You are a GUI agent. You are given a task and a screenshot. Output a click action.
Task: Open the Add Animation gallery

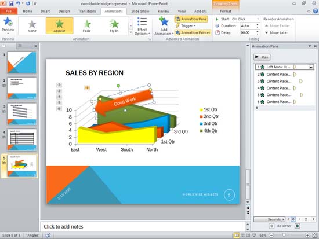tap(164, 26)
